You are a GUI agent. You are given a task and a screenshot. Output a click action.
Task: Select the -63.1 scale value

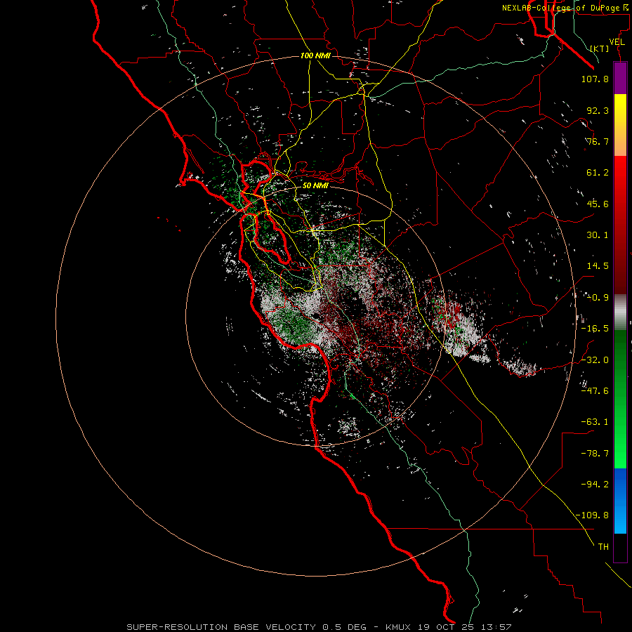click(595, 422)
